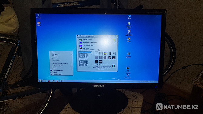Image resolution: width=203 pixels, height=114 pixels.
Task: Start the vertical gray stripes test
Action: pyautogui.click(x=109, y=53)
